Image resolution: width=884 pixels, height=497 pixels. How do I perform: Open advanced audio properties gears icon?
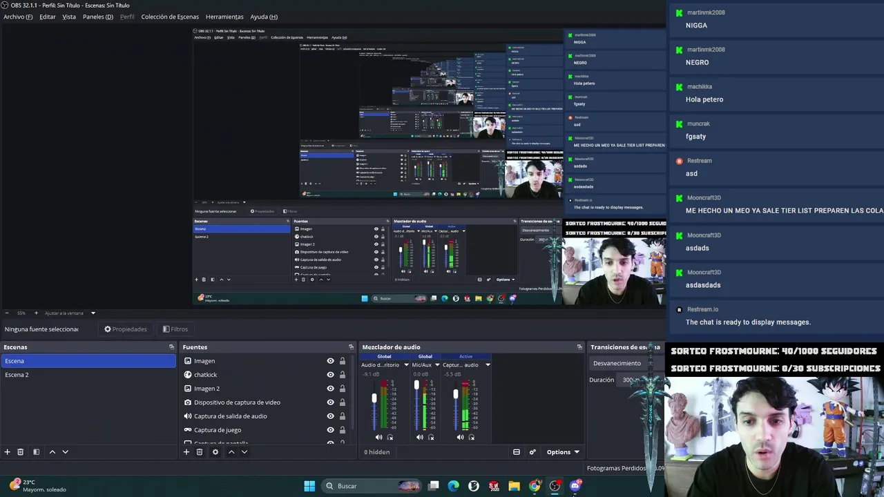point(532,452)
